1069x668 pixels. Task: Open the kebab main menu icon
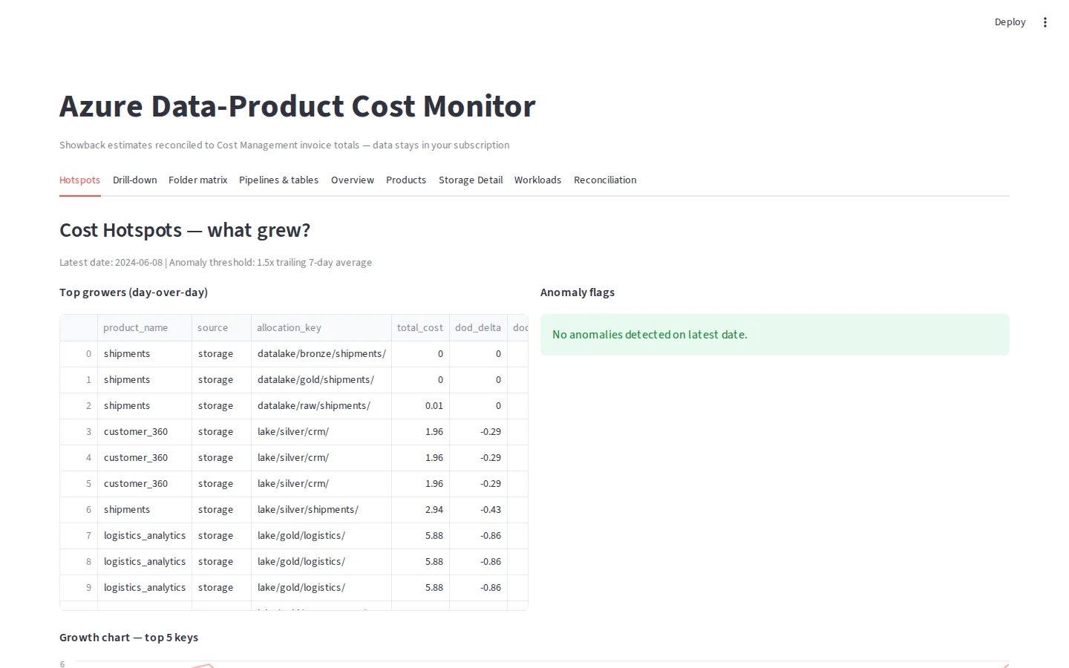pyautogui.click(x=1045, y=22)
